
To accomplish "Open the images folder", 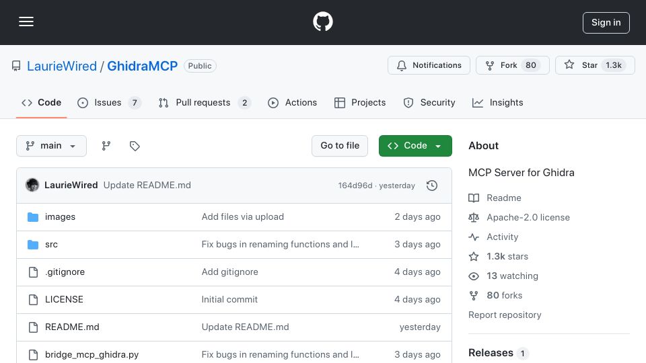I will (60, 217).
